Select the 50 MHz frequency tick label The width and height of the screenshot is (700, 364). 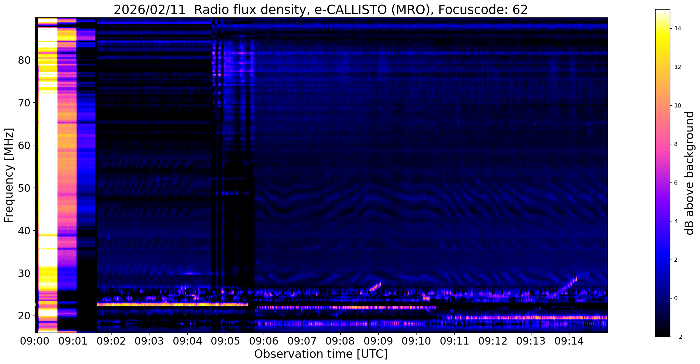point(24,188)
